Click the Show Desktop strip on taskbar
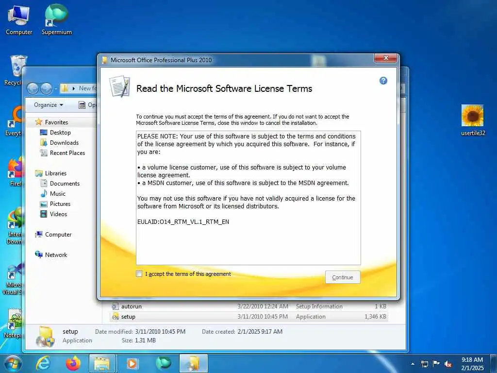This screenshot has height=373, width=497. point(493,364)
